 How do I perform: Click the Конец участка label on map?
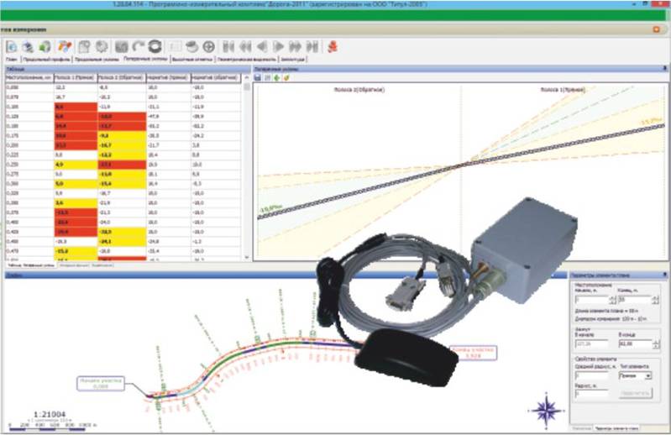pos(473,353)
